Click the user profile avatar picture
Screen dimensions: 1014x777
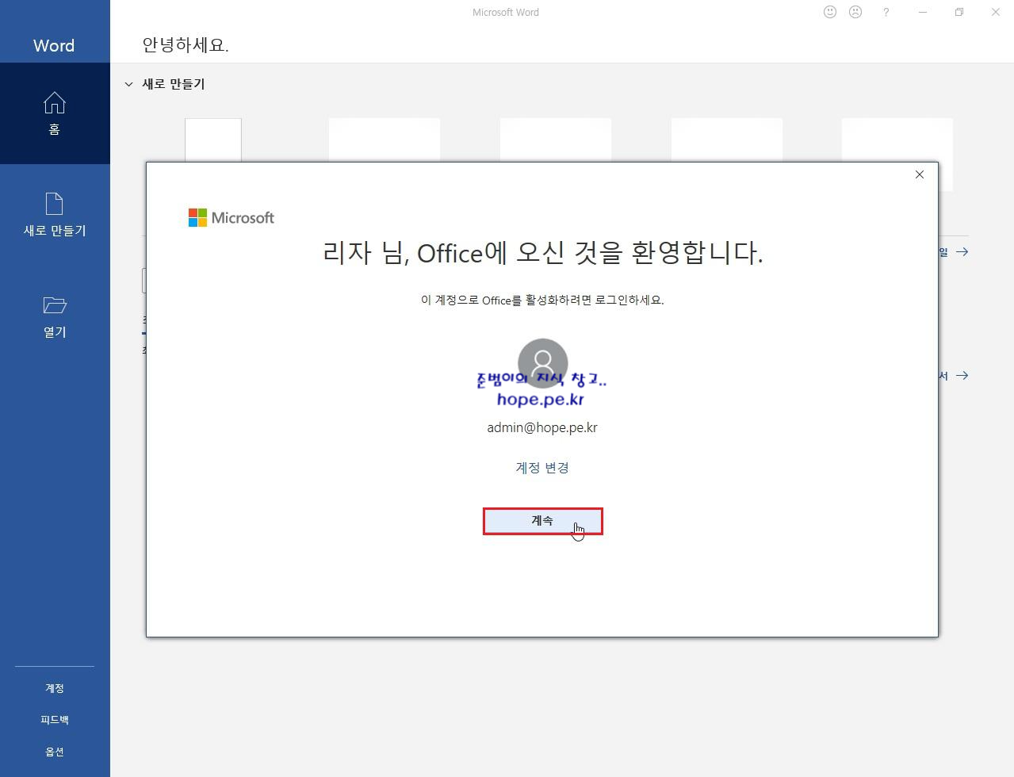[543, 363]
